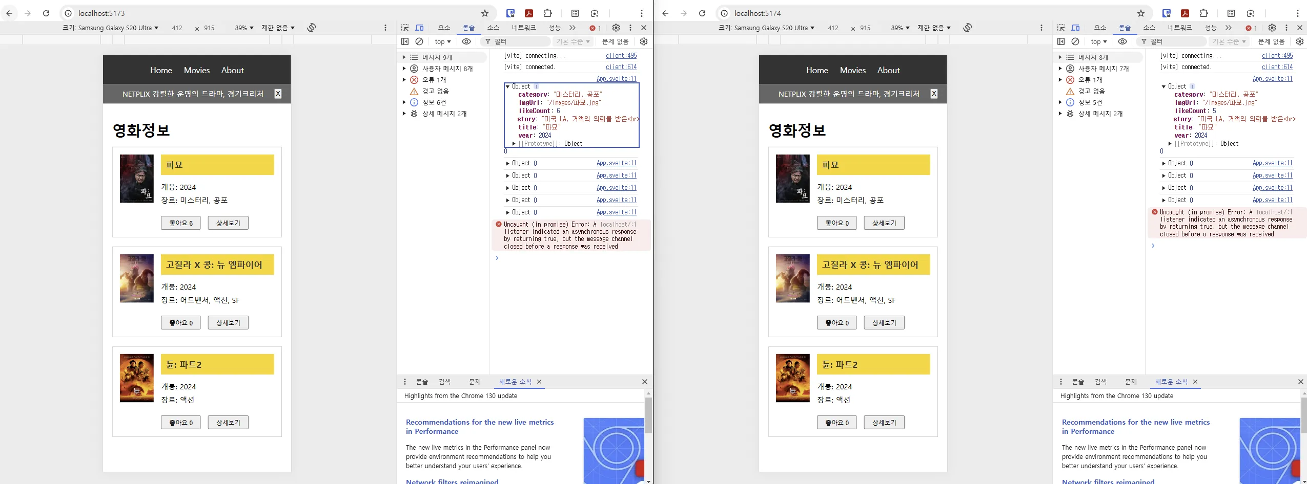Viewport: 1307px width, 484px height.
Task: Toggle console sidebar in left window DevTools
Action: click(405, 41)
